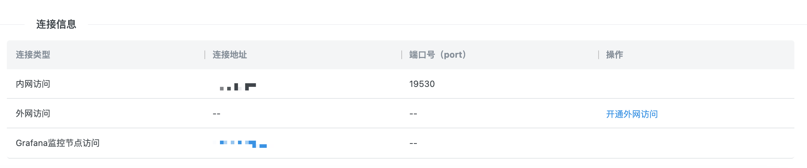807x168 pixels.
Task: Click the 开通外网访问 link
Action: point(632,114)
